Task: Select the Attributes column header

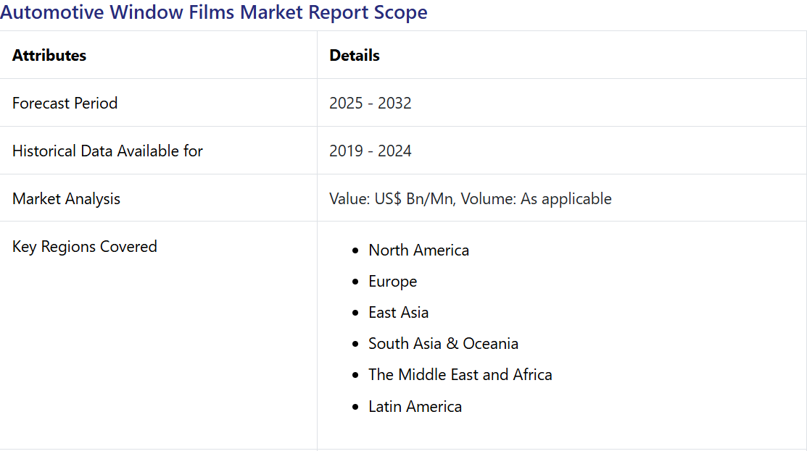Action: pos(49,55)
